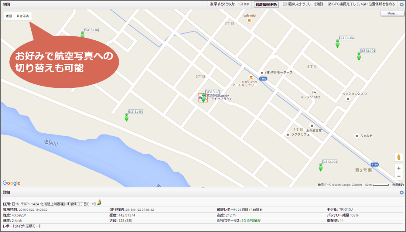The width and height of the screenshot is (406, 232).
Task: Enable 選択したトラッカーを追跡 checkbox
Action: pos(285,4)
